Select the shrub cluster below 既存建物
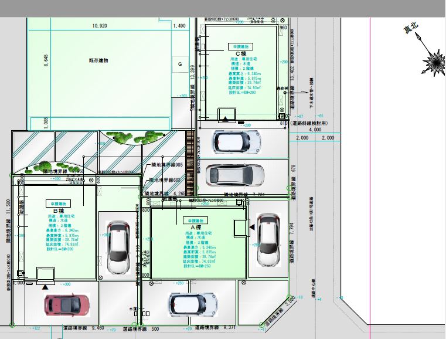The height and width of the screenshot is (339, 446). click(135, 137)
